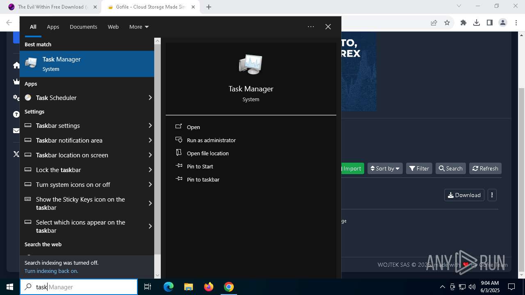Viewport: 525px width, 295px height.
Task: Click the green Import button
Action: point(352,168)
